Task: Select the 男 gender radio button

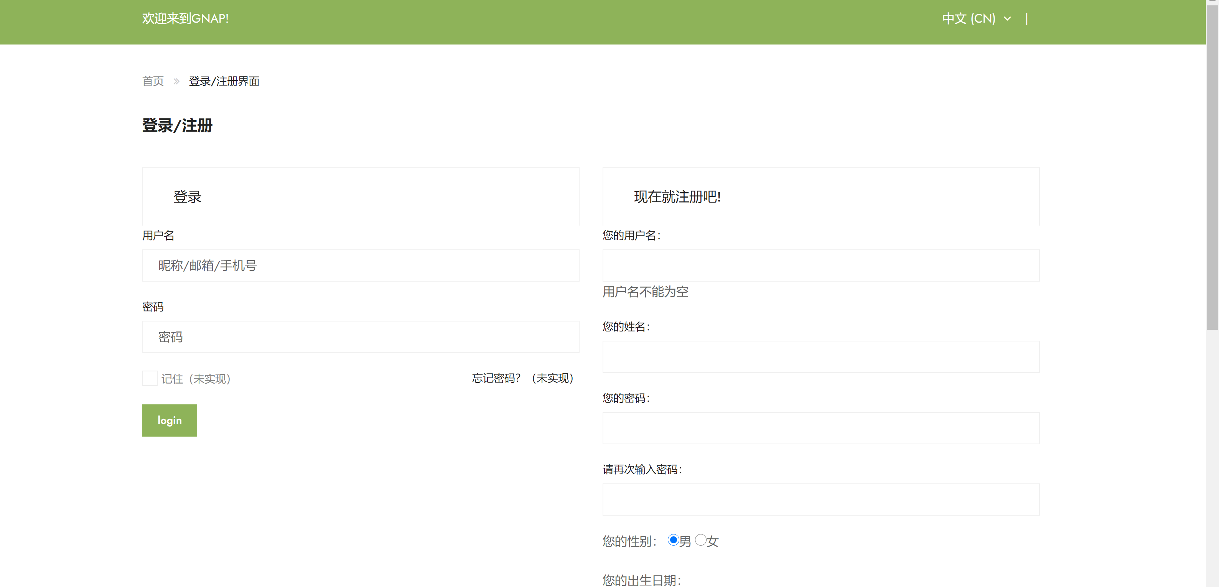Action: click(x=673, y=540)
